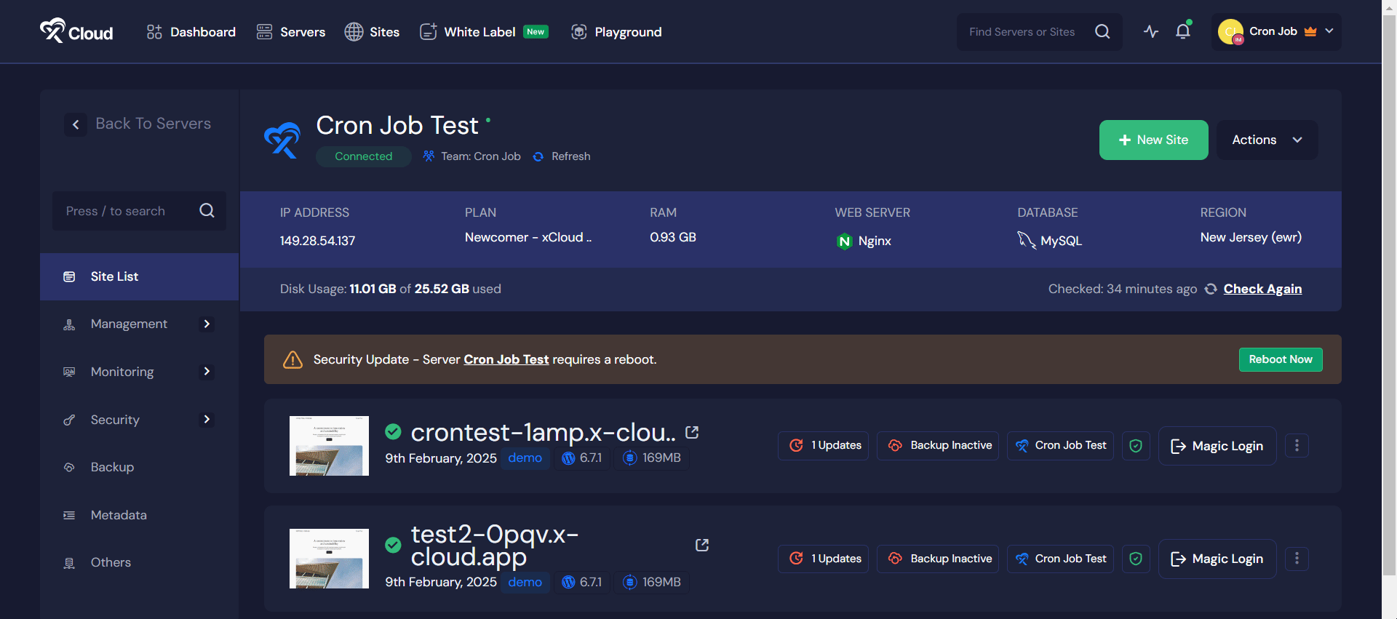Open the notifications bell

tap(1183, 31)
